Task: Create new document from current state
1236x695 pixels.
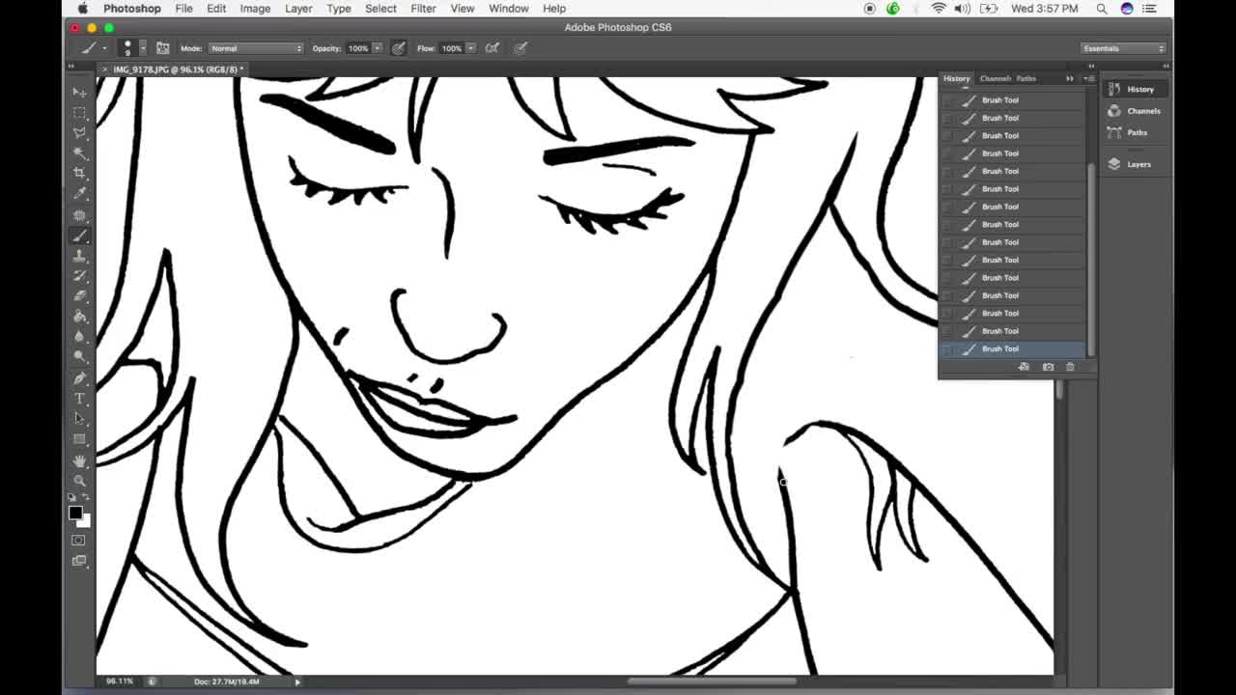Action: (1024, 367)
